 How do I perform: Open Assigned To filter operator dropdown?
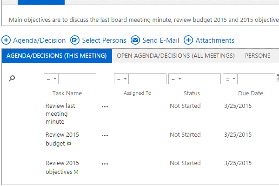pyautogui.click(x=121, y=79)
